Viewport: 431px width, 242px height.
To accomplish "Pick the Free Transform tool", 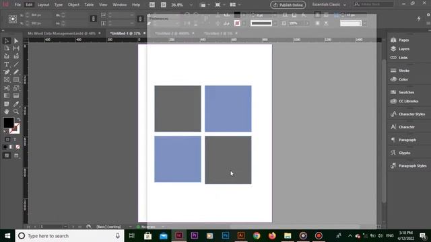I will (16, 88).
